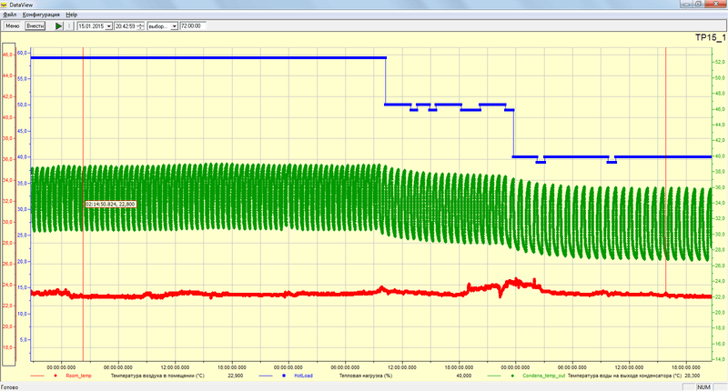This screenshot has height=391, width=728.
Task: Select the Condens_temp_out legend entry
Action: (x=543, y=375)
